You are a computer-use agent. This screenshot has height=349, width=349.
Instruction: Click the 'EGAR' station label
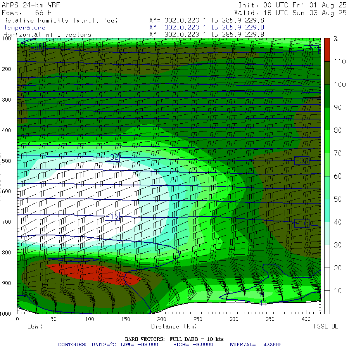click(x=35, y=326)
